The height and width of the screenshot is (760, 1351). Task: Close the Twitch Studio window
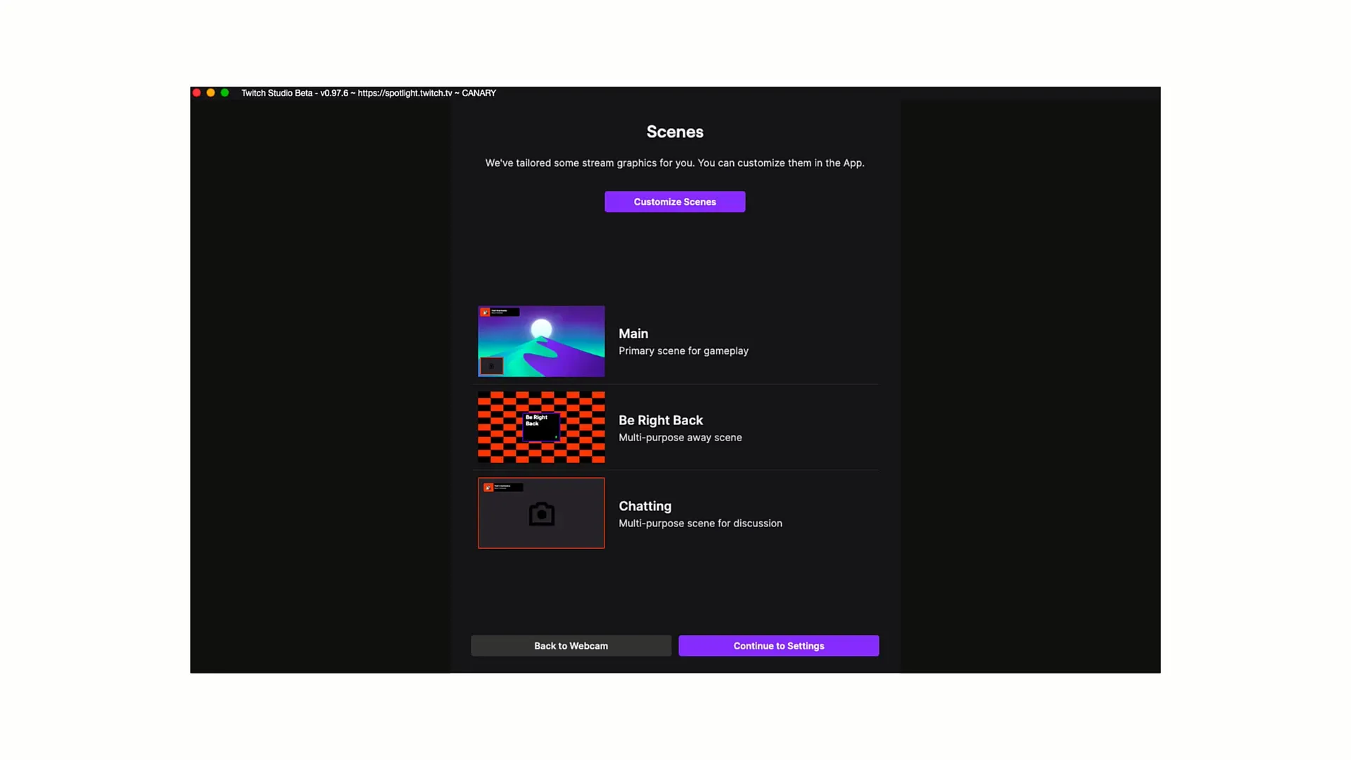197,93
